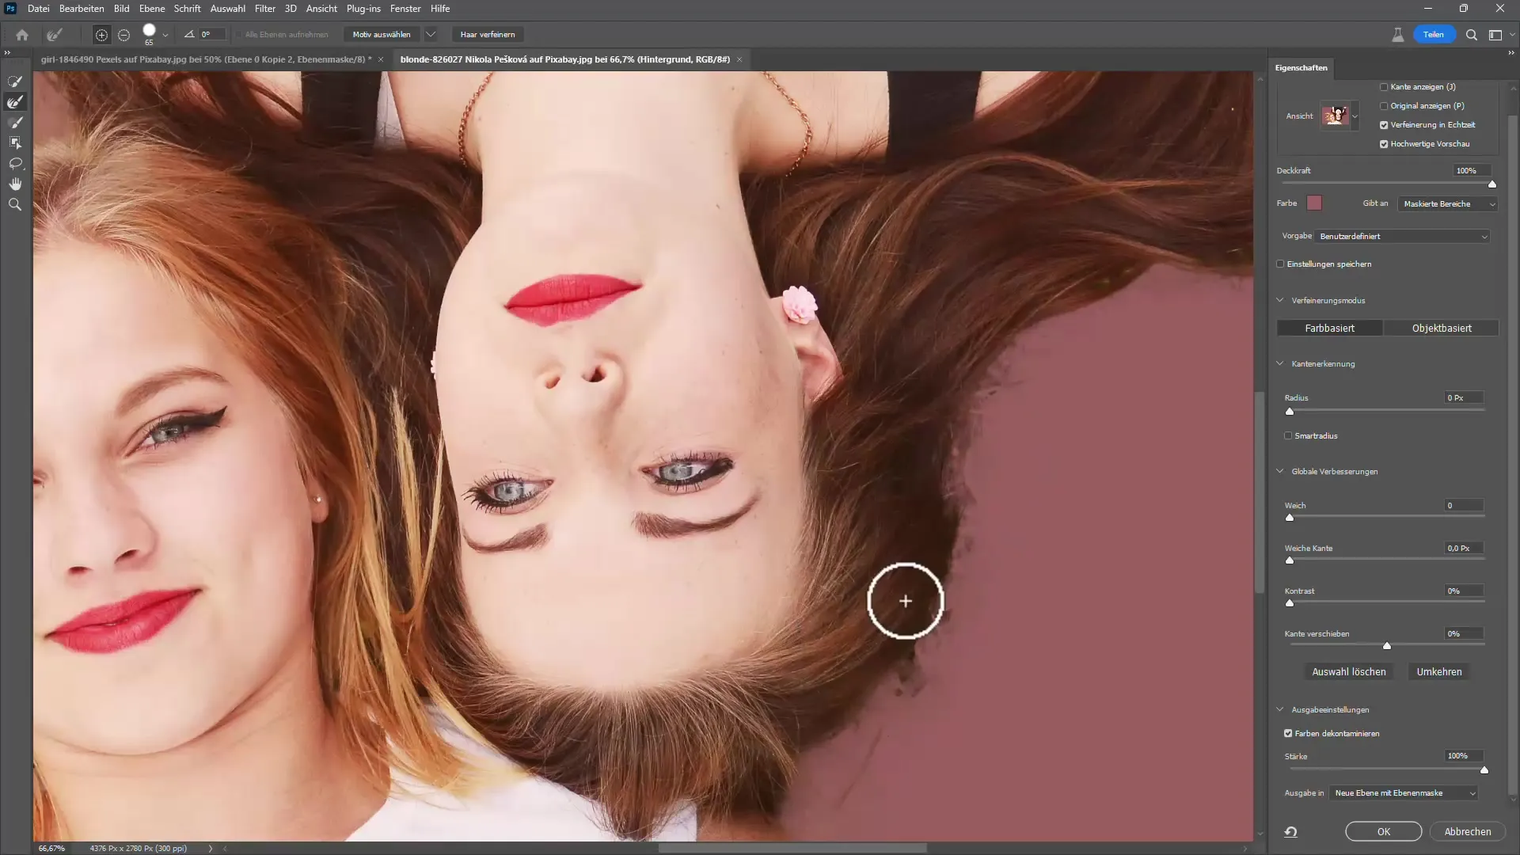Open the brush settings dropdown arrow
The image size is (1520, 855).
165,35
